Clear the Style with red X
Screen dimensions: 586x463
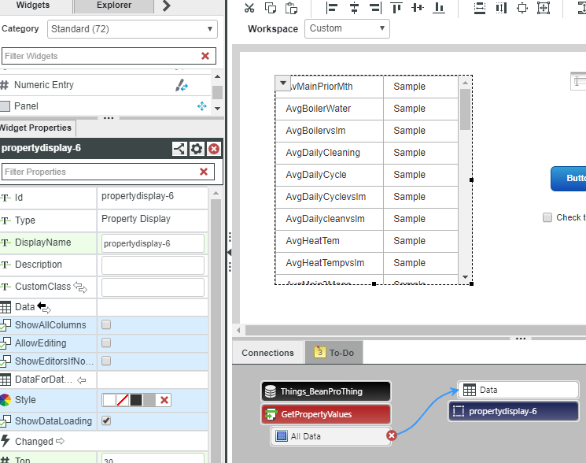(x=164, y=400)
